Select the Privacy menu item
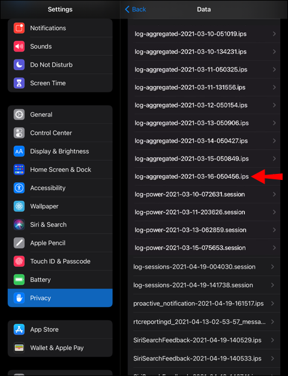The image size is (288, 376). coord(60,298)
